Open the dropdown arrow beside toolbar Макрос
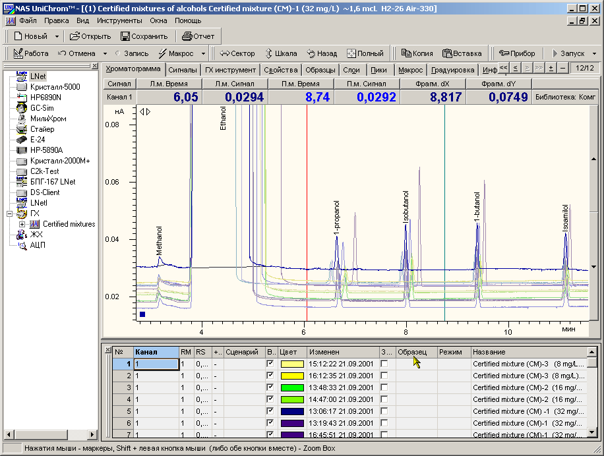 [203, 53]
